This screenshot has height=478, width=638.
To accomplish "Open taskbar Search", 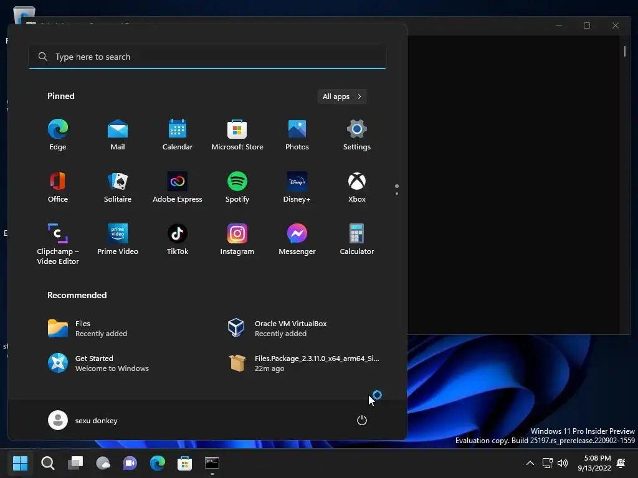I will pyautogui.click(x=48, y=463).
